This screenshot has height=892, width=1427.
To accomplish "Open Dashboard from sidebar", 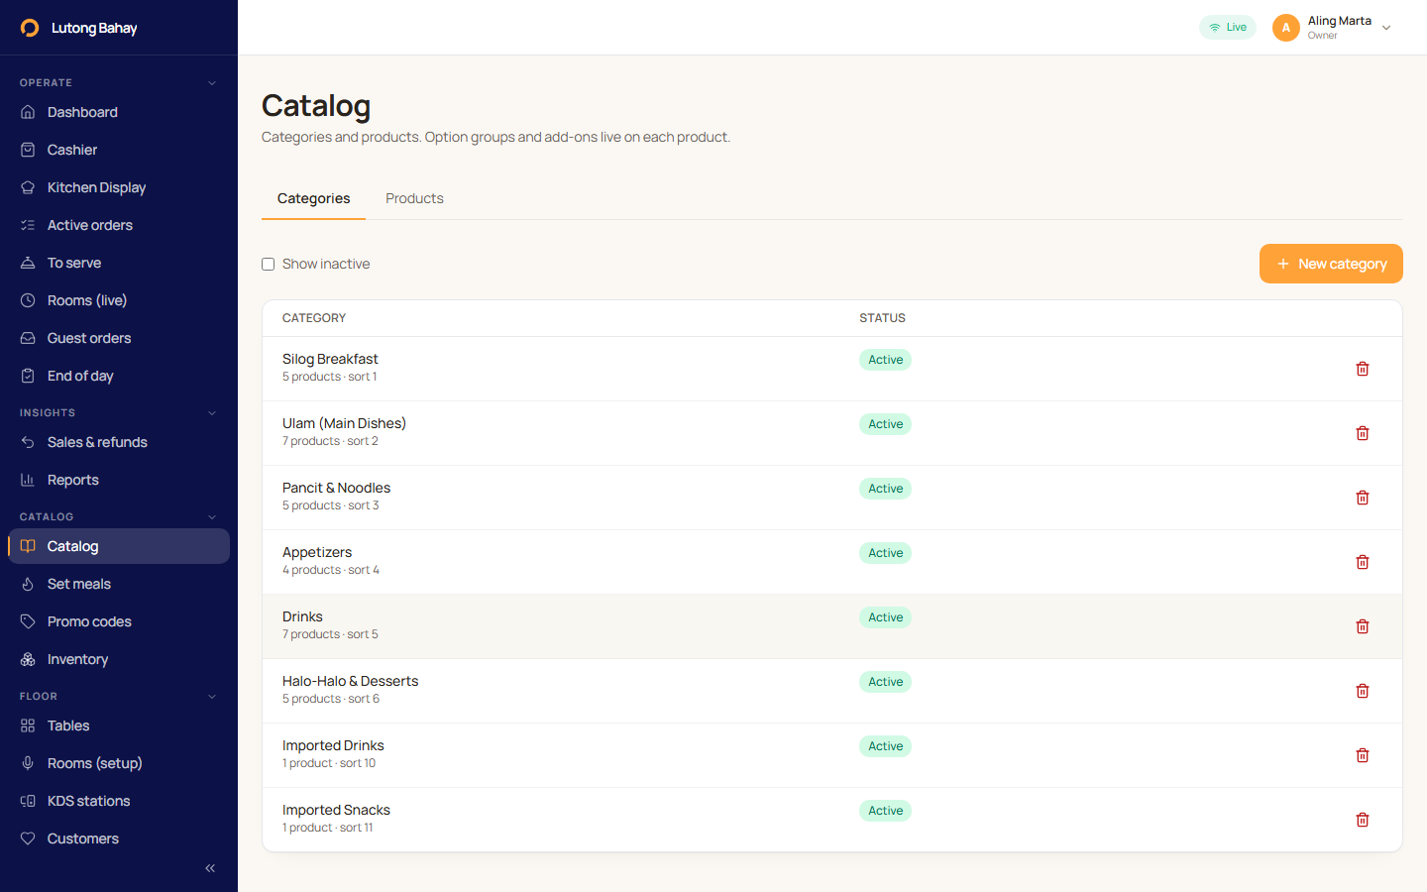I will [x=119, y=112].
